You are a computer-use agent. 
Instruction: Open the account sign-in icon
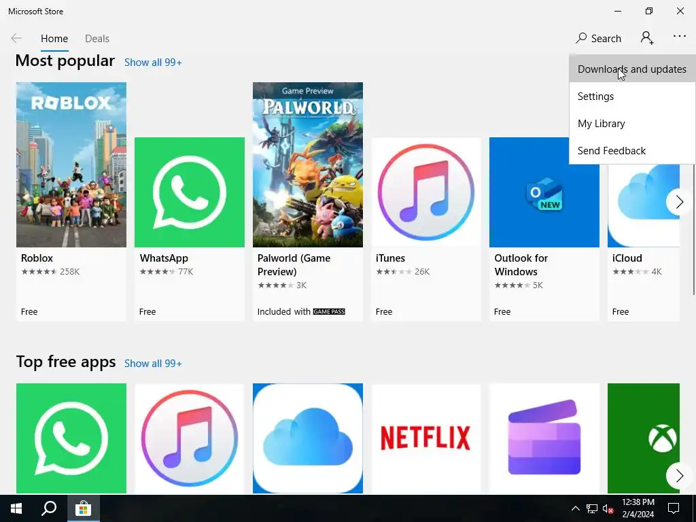tap(647, 38)
